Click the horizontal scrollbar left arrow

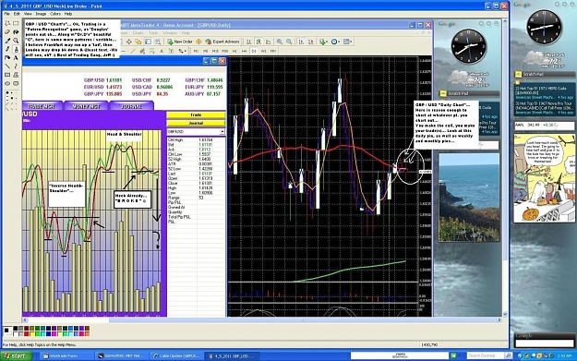[x=25, y=320]
